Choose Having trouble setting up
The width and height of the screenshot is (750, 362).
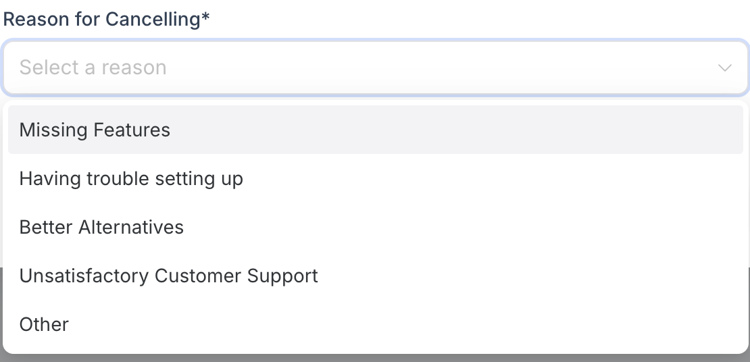click(x=131, y=178)
